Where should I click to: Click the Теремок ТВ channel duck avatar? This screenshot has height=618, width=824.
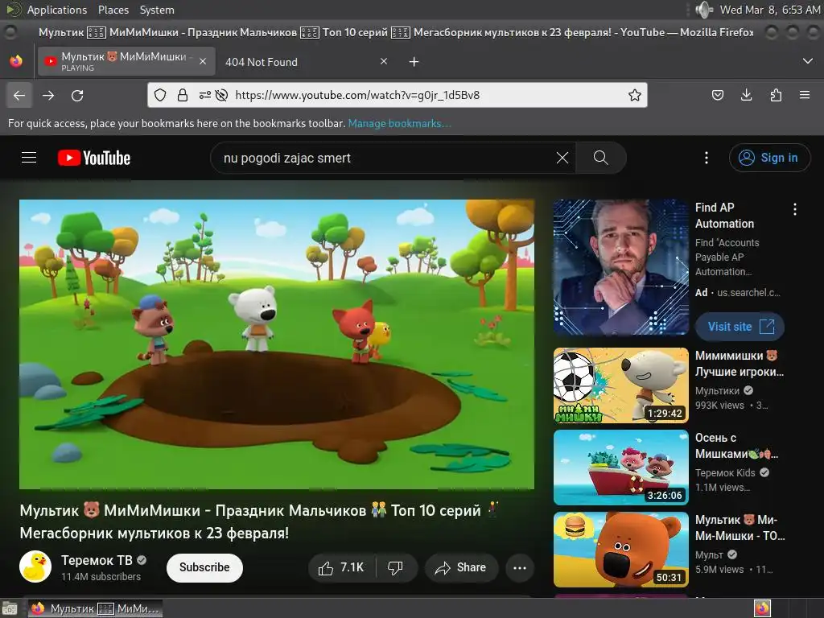tap(35, 566)
